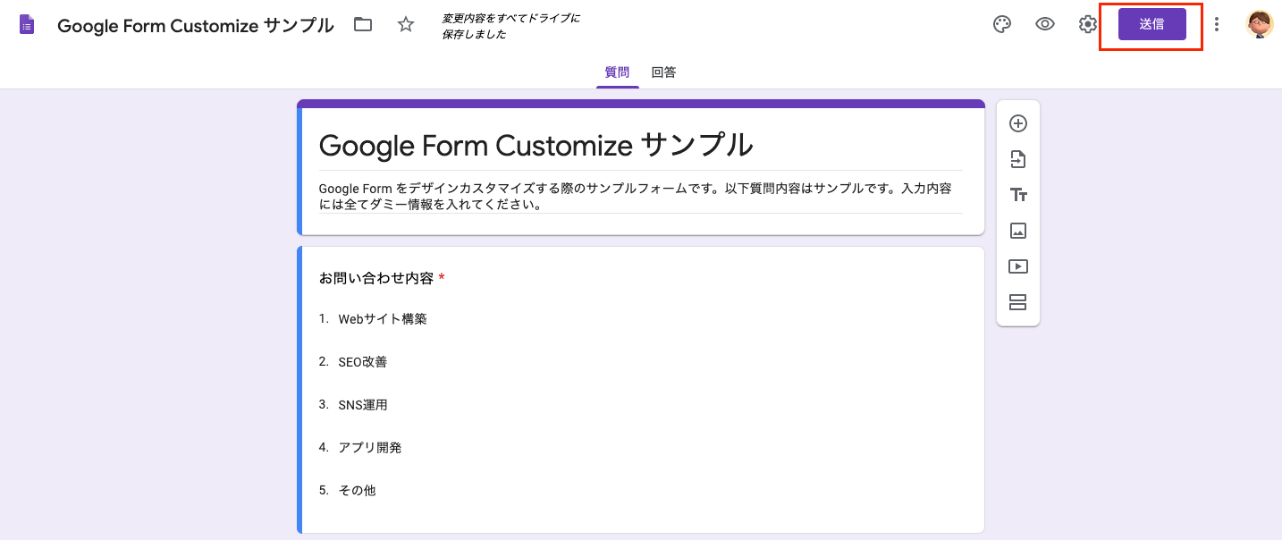The image size is (1282, 540).
Task: Insert a video using the sidebar icon
Action: click(1017, 266)
